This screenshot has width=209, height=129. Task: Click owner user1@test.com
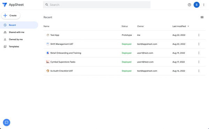coord(145,53)
